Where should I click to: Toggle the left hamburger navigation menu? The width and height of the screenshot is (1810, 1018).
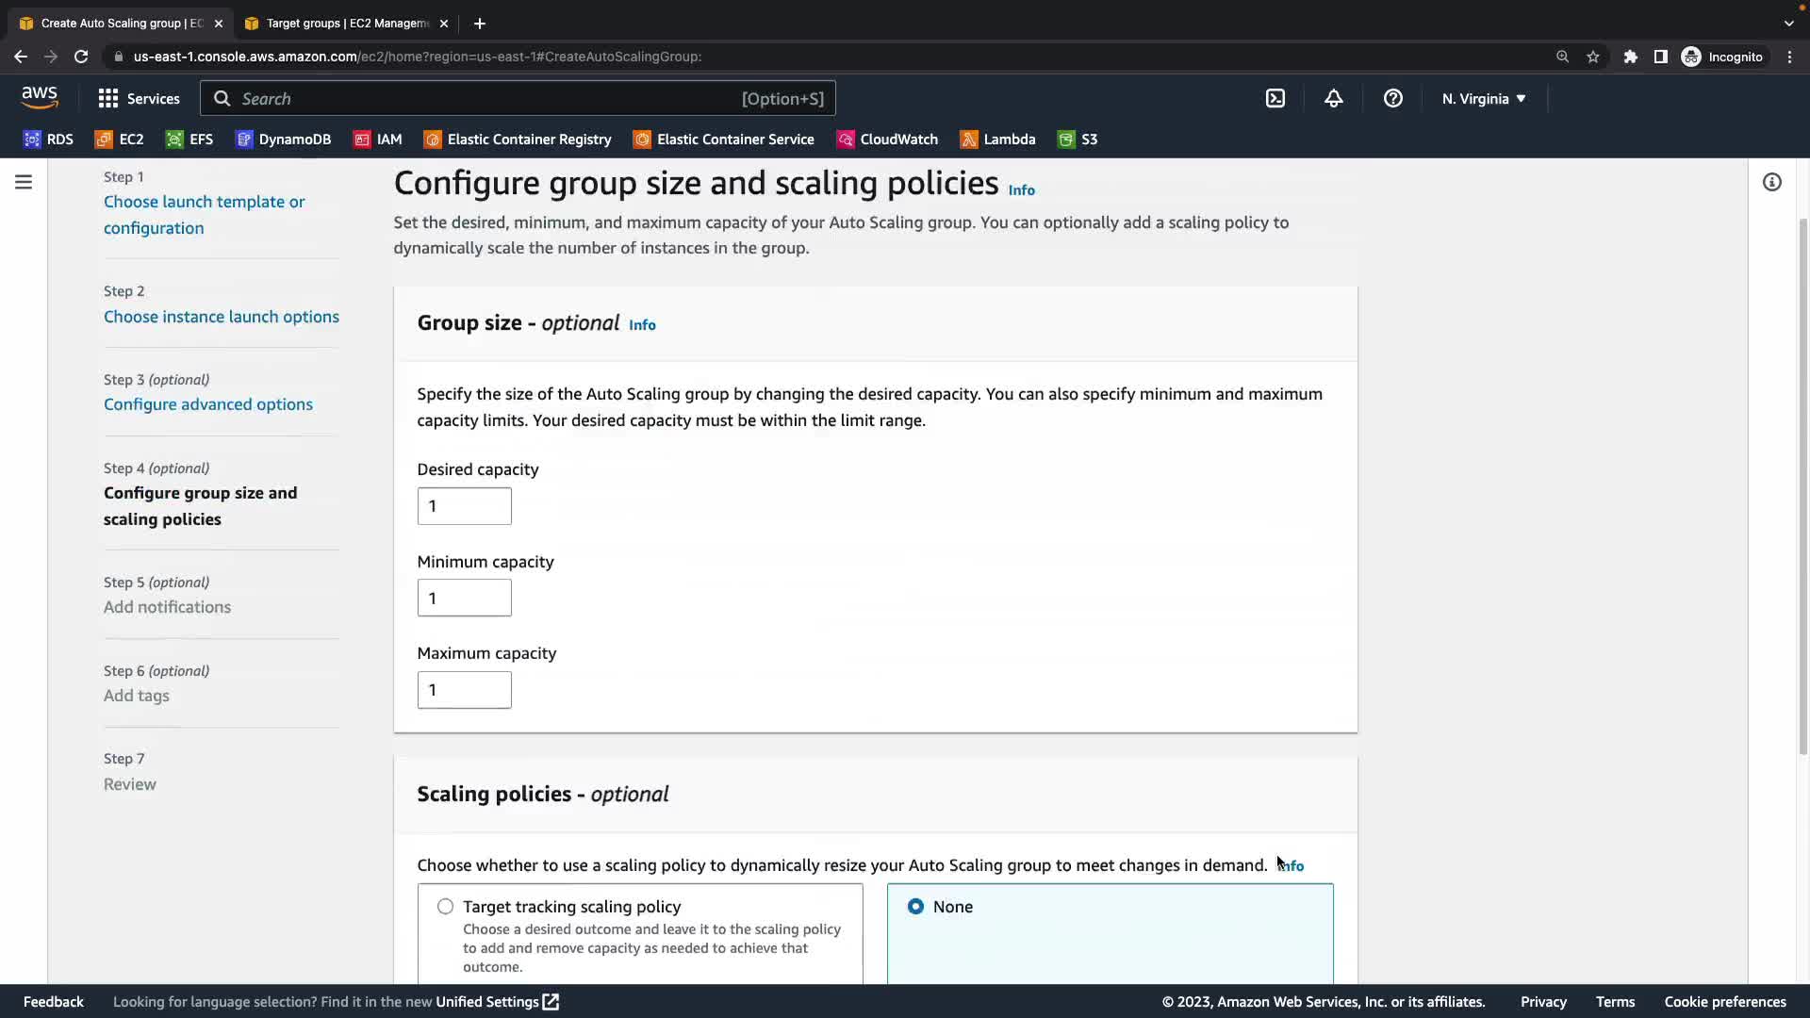point(24,182)
